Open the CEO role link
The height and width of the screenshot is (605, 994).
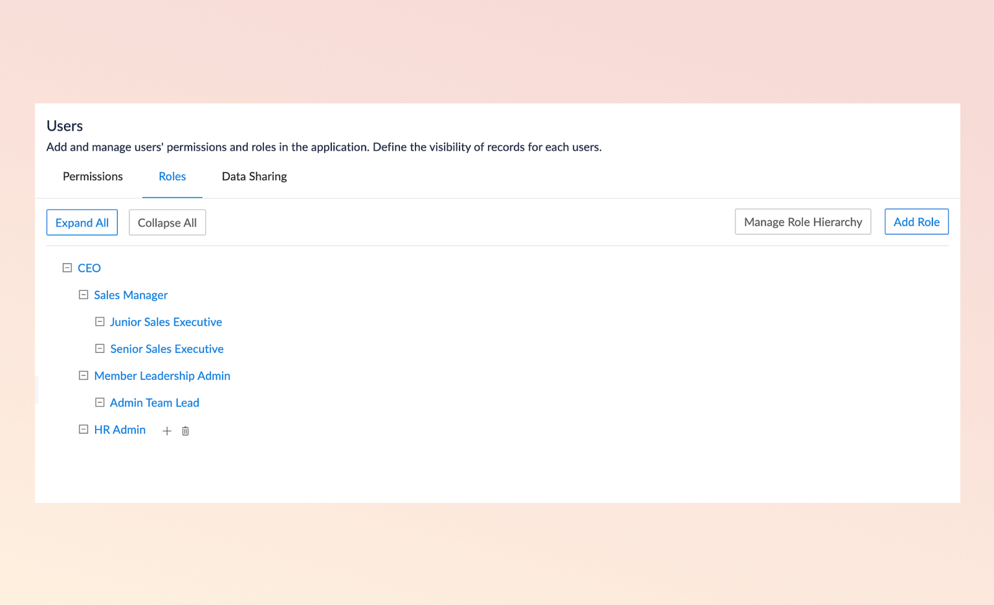(89, 267)
